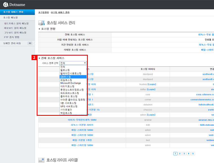
Task: Open FTP 접속 방법 guide
Action: point(12,37)
